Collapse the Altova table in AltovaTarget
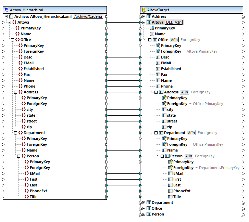 [144, 22]
